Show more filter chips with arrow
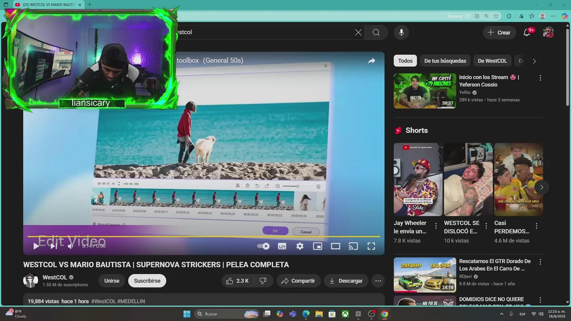Screen dimensions: 571x321 pyautogui.click(x=534, y=61)
